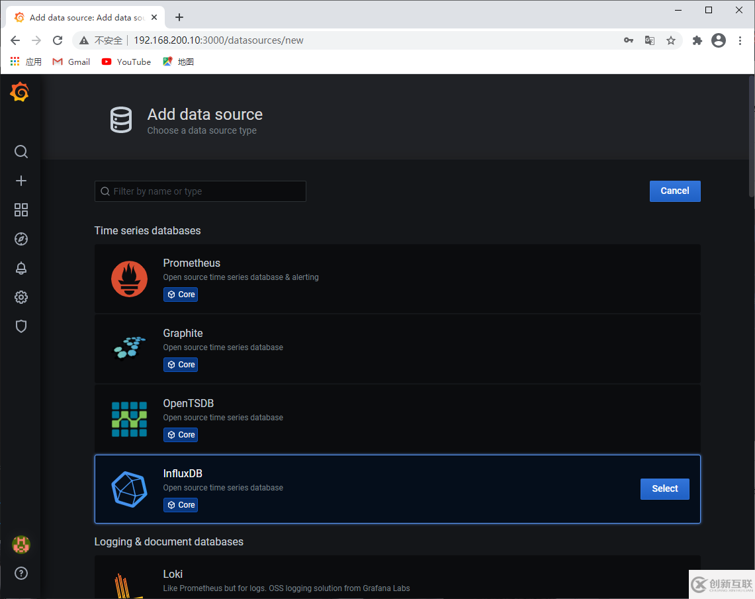Open the Maps bookmark
Image resolution: width=755 pixels, height=599 pixels.
(178, 62)
